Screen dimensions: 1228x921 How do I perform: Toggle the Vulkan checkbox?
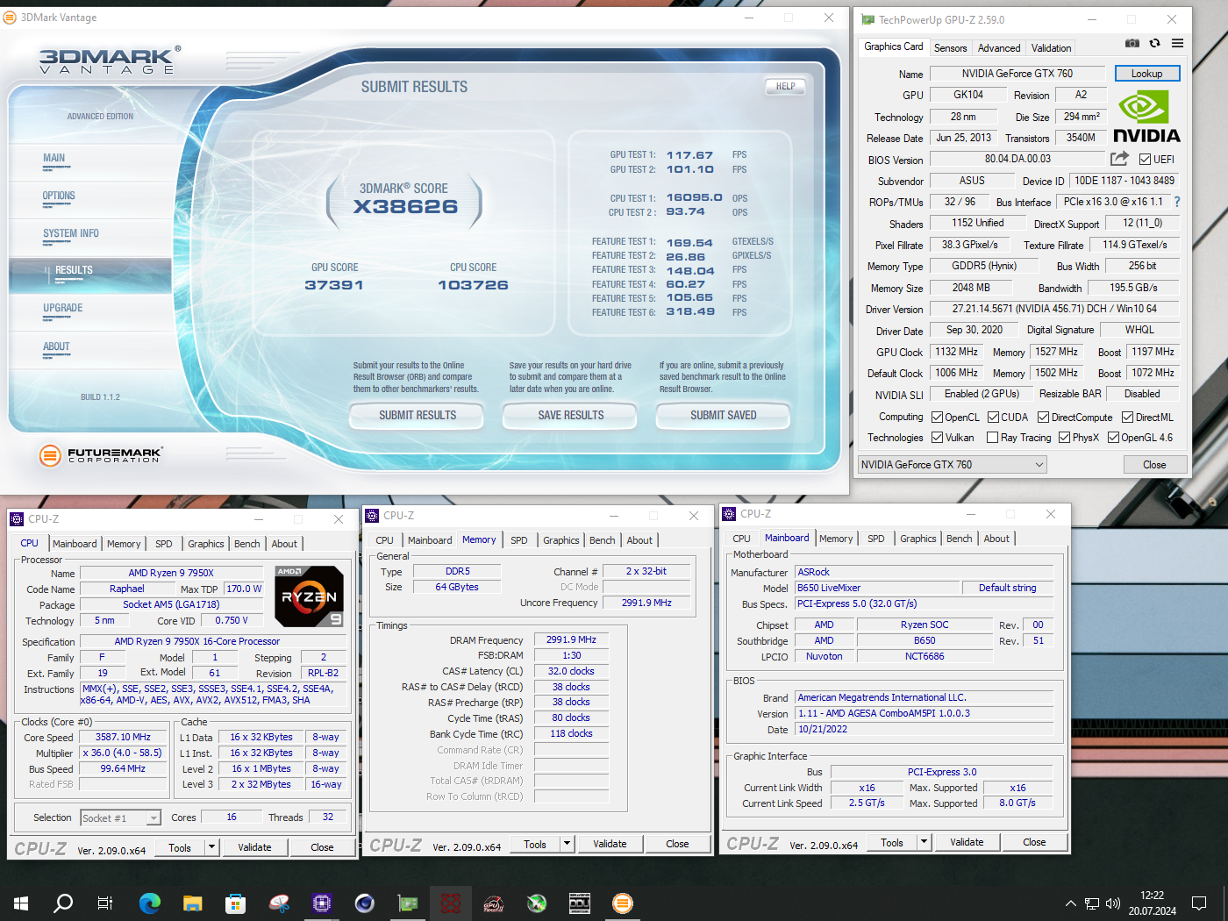(938, 438)
